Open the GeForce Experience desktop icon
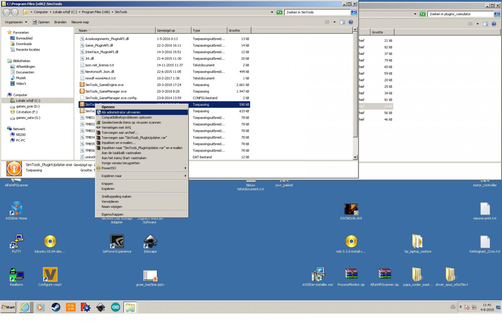Viewport: 502px width, 321px height. point(117,243)
